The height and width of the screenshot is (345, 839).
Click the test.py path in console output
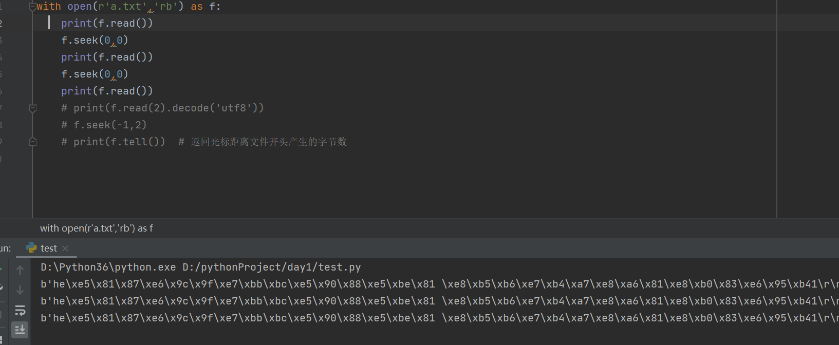271,267
